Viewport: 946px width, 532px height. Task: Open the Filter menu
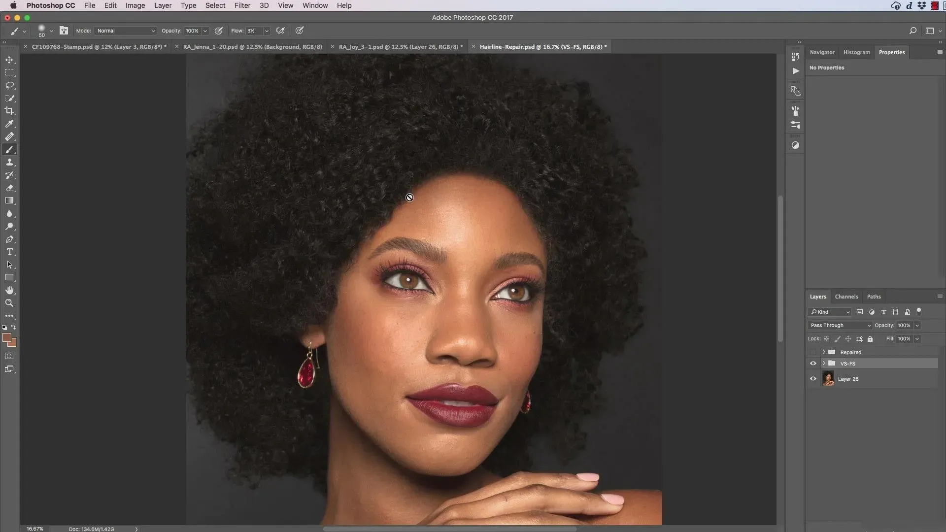pos(242,5)
